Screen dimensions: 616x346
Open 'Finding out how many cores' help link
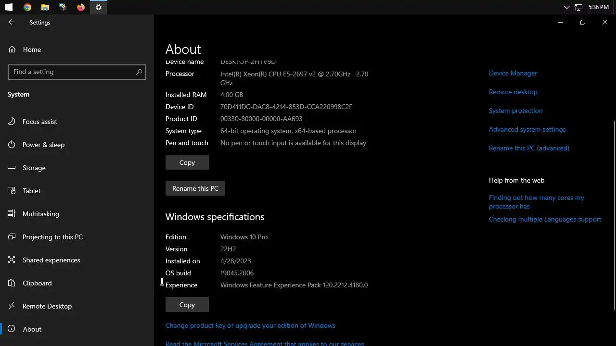click(x=537, y=202)
